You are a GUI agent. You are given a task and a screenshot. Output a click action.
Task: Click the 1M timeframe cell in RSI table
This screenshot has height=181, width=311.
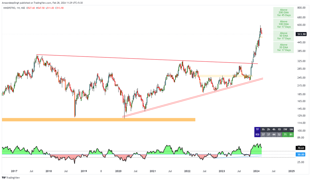[291, 129]
